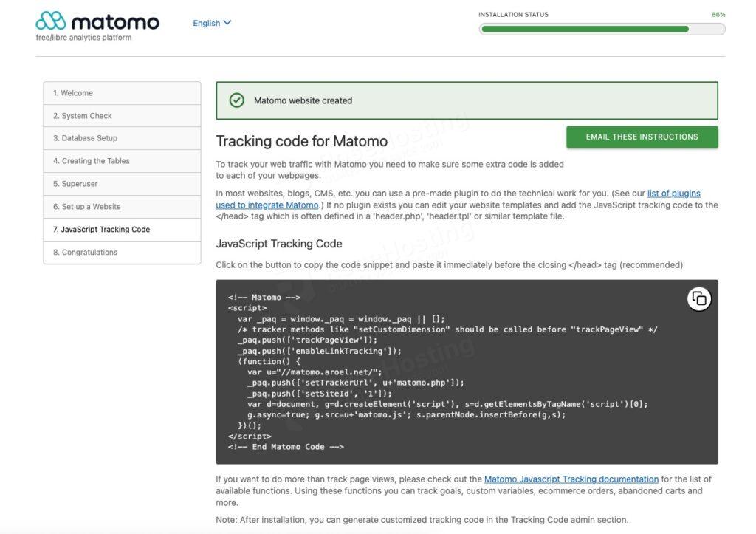Screen dimensions: 756x534
Task: Click the free/libre analytics platform tagline
Action: pyautogui.click(x=83, y=38)
